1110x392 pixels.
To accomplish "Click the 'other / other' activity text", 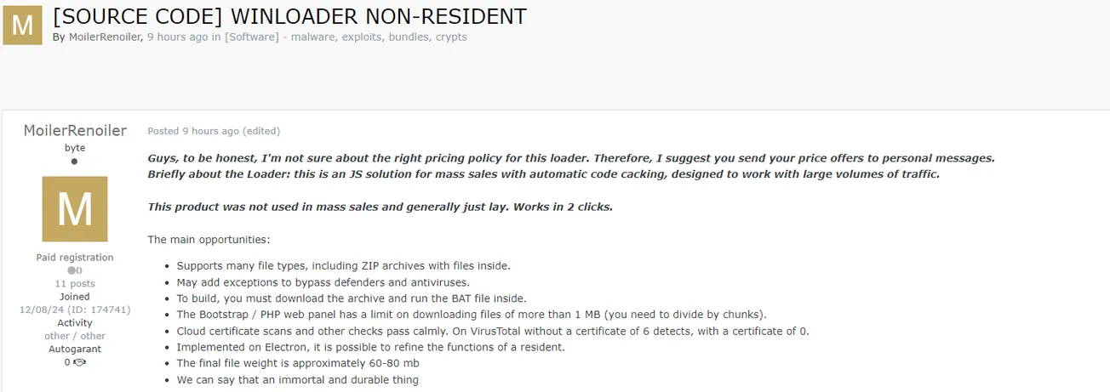I will pyautogui.click(x=75, y=336).
